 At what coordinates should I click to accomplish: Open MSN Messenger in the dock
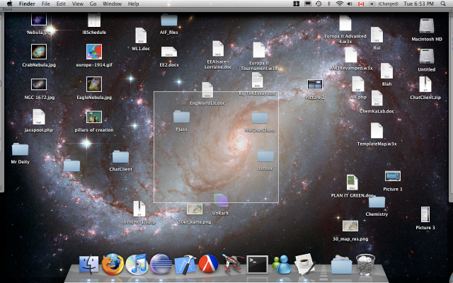click(282, 264)
